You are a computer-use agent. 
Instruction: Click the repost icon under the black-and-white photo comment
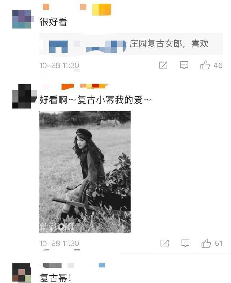coord(165,243)
